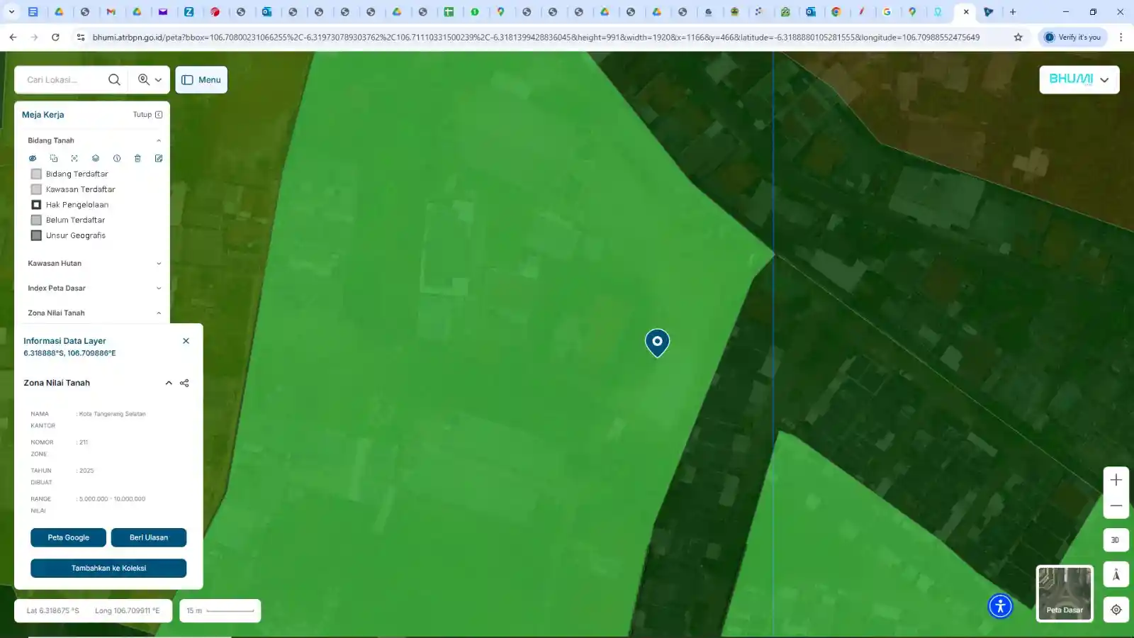1134x638 pixels.
Task: Open the Menu panel button
Action: pyautogui.click(x=201, y=80)
